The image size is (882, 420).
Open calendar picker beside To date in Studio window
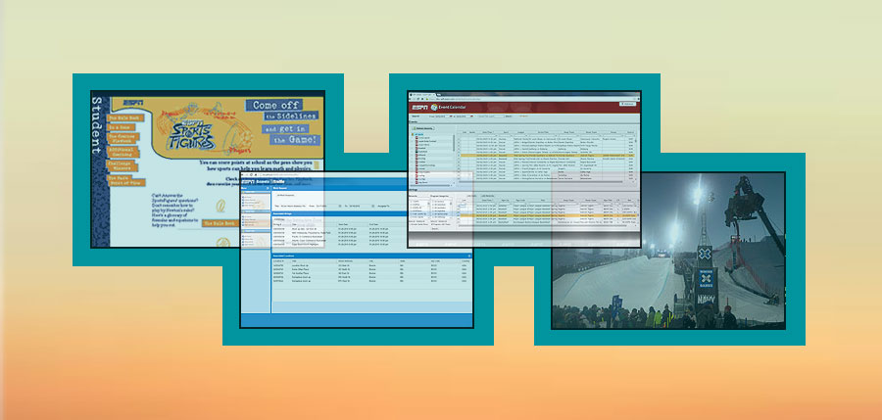click(373, 206)
